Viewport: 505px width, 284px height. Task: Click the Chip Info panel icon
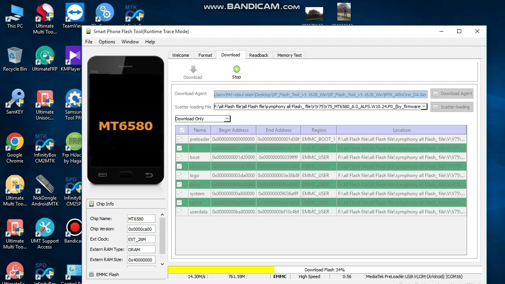[x=92, y=204]
